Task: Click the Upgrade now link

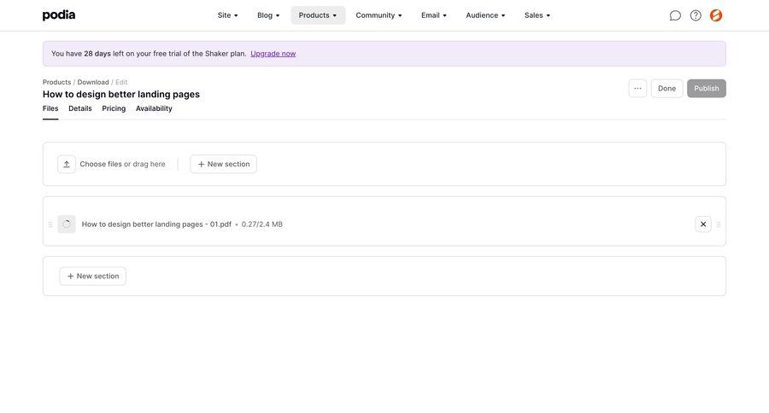Action: click(x=273, y=54)
